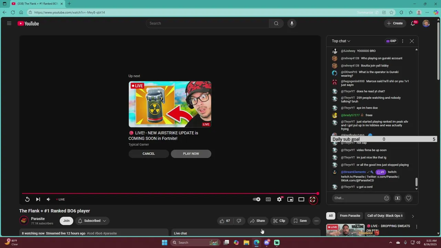
Task: Join the Parasite channel membership
Action: click(66, 221)
